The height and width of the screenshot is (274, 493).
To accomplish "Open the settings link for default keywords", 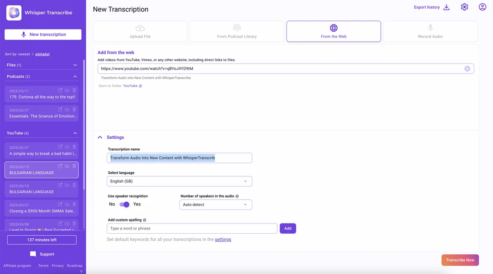I will click(223, 239).
